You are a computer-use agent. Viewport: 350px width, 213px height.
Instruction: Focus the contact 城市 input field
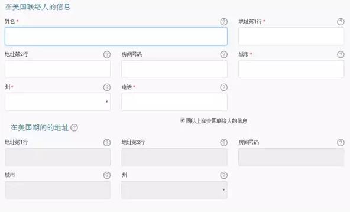coord(291,69)
